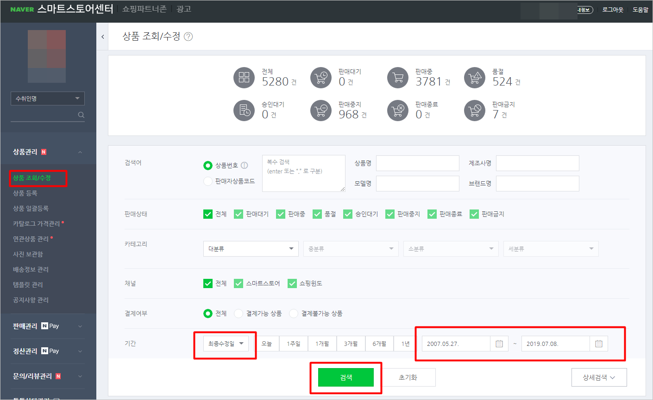This screenshot has height=400, width=653.
Task: Click the 품절 sold-out basket icon
Action: 475,77
